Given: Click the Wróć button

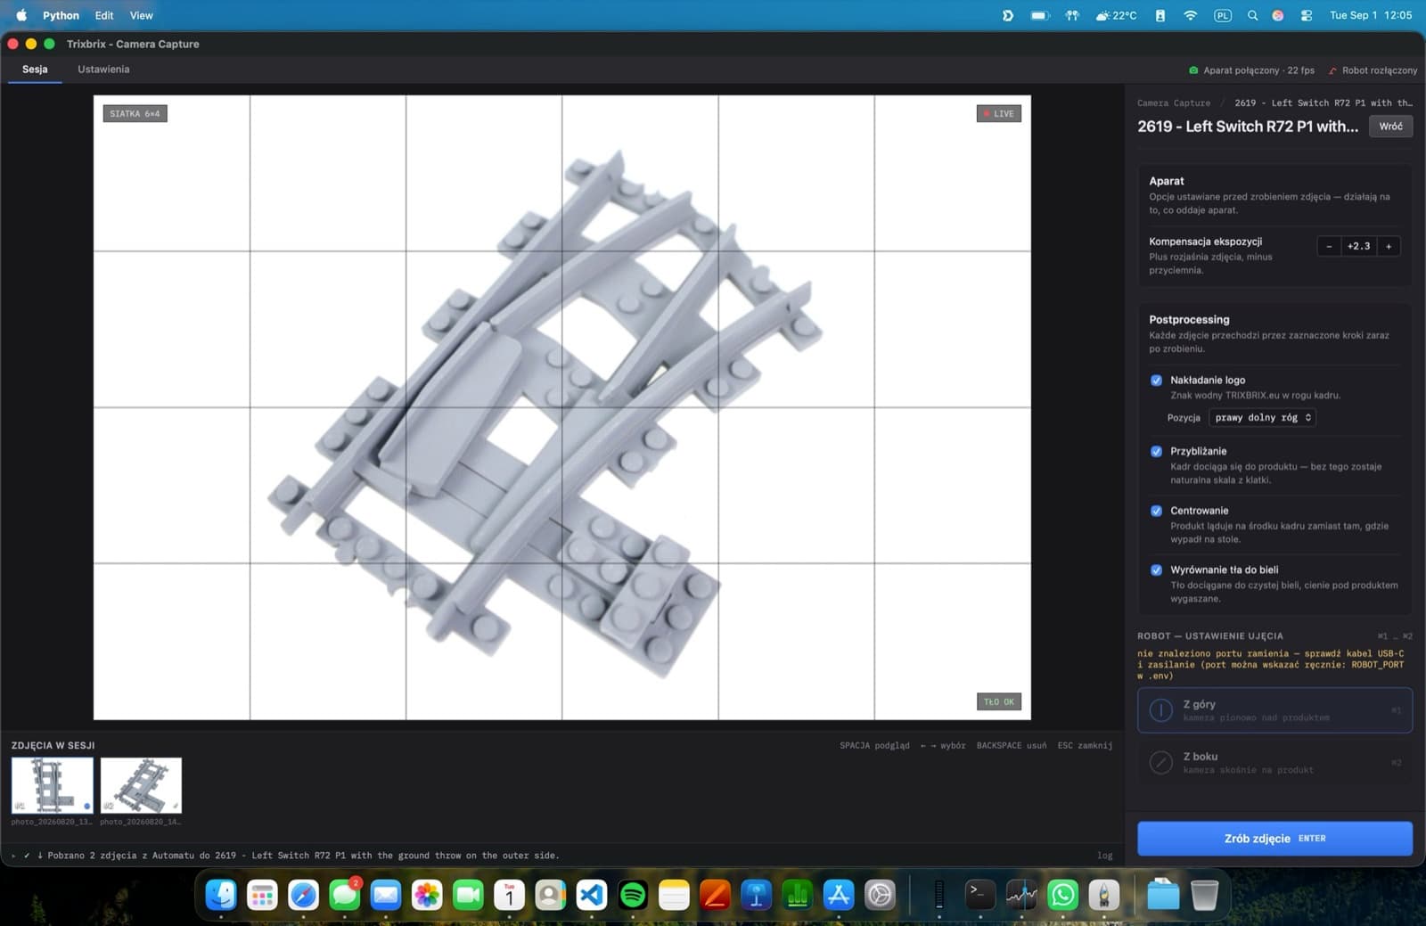Looking at the screenshot, I should (1390, 127).
